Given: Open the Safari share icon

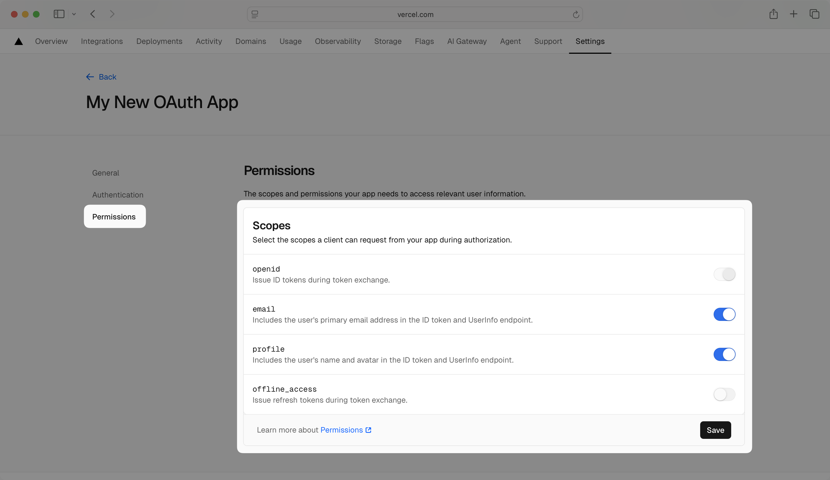Looking at the screenshot, I should (773, 14).
